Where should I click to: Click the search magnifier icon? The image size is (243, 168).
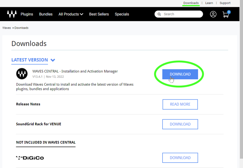[159, 14]
